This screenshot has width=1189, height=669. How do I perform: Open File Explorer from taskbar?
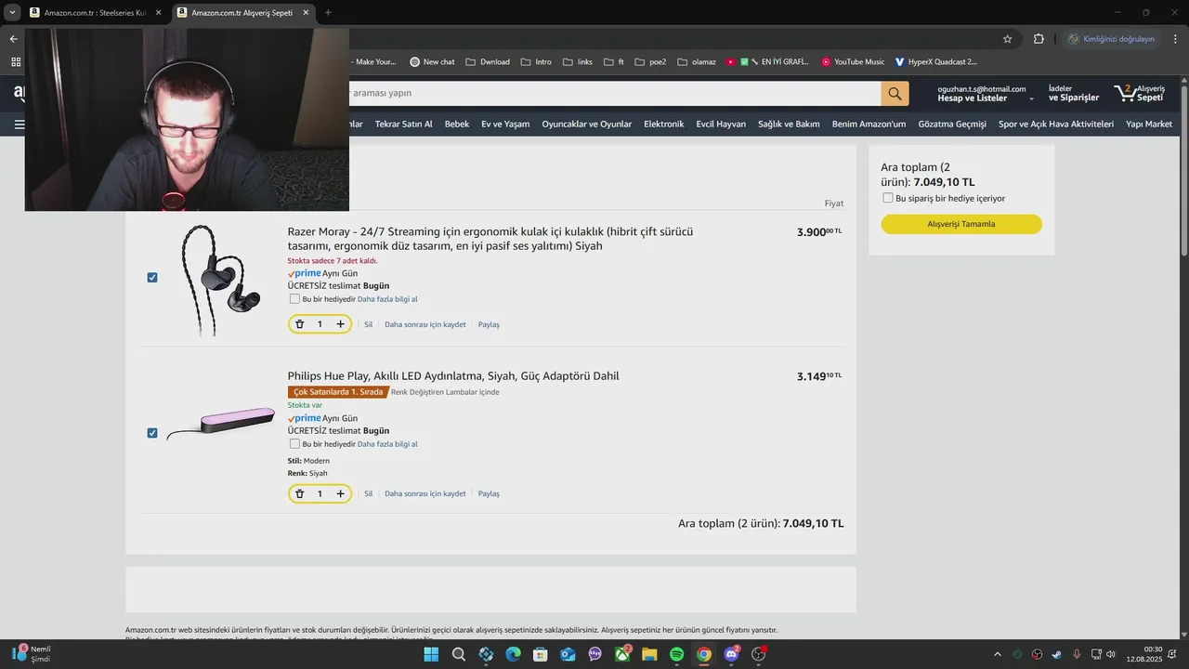tap(649, 654)
